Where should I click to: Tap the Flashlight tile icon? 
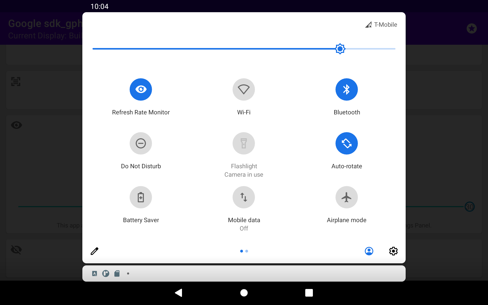[243, 143]
